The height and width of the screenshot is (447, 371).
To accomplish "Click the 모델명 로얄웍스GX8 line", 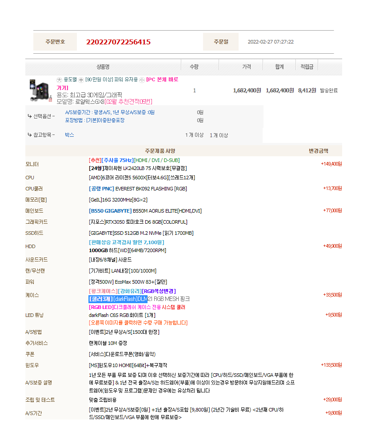I will point(104,102).
